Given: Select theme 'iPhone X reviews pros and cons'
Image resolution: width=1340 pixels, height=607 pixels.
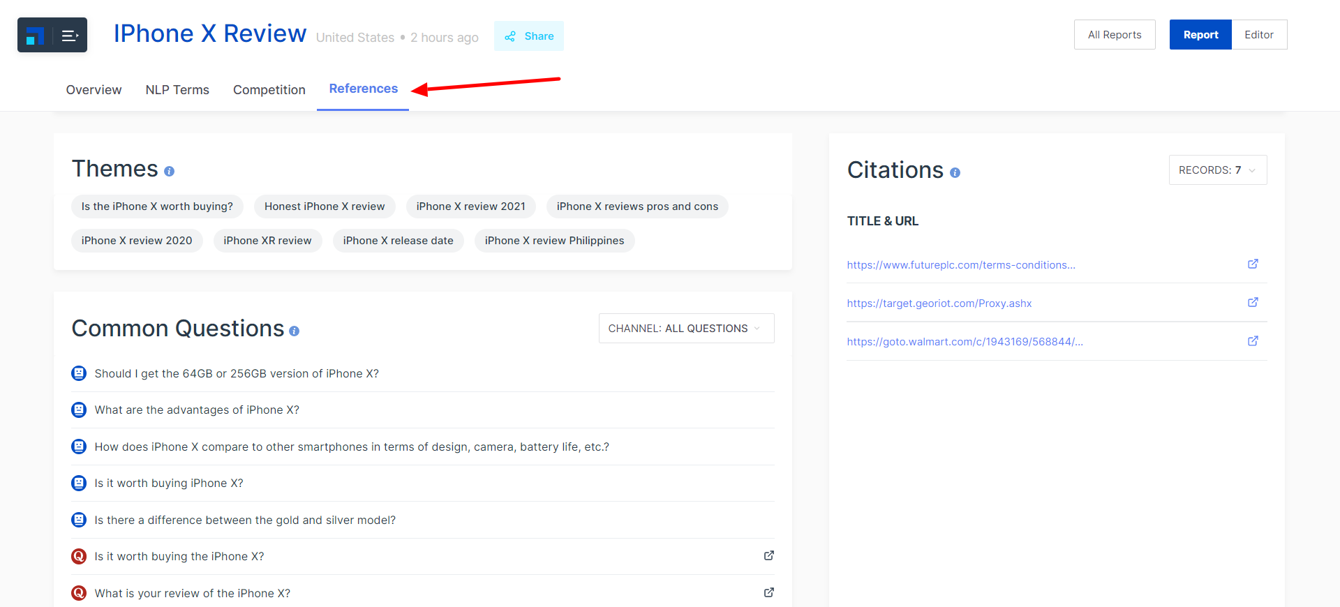Looking at the screenshot, I should (x=637, y=207).
